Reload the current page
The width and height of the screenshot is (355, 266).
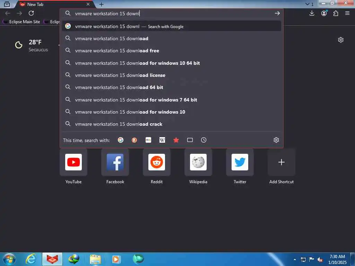(x=31, y=14)
